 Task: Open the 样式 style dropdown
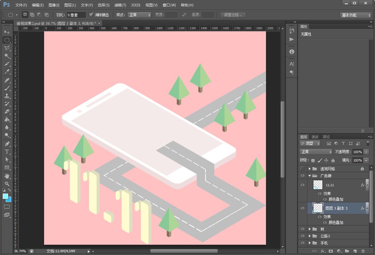coord(139,15)
